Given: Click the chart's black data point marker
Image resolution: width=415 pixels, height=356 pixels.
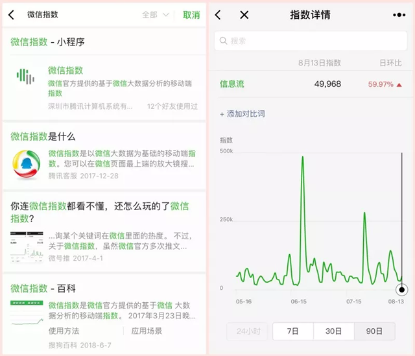Looking at the screenshot, I should click(402, 289).
